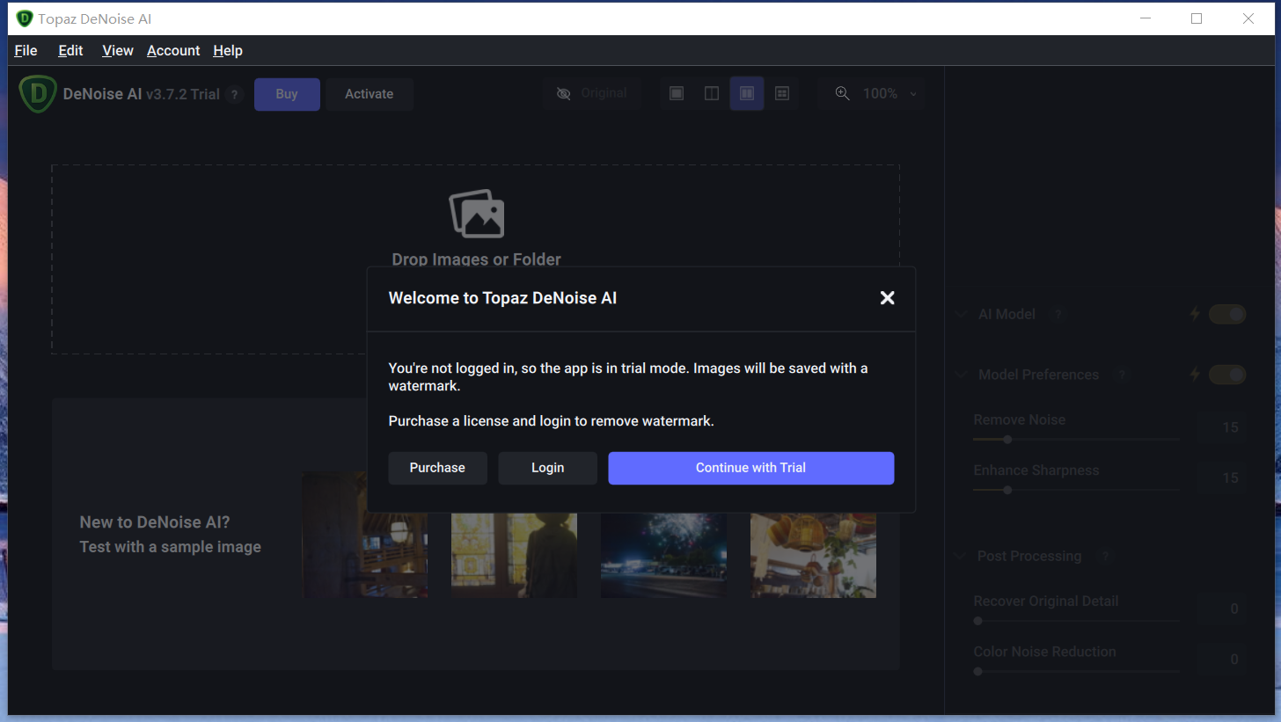This screenshot has height=722, width=1281.
Task: Maximize the Topaz DeNoise AI window
Action: point(1197,18)
